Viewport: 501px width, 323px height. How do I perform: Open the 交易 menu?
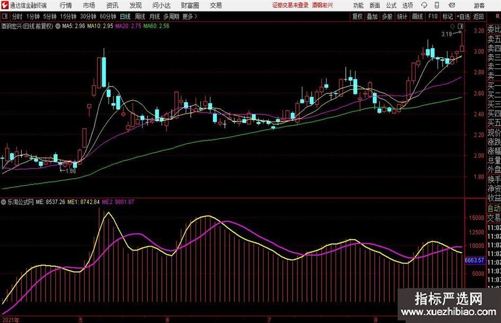216,5
